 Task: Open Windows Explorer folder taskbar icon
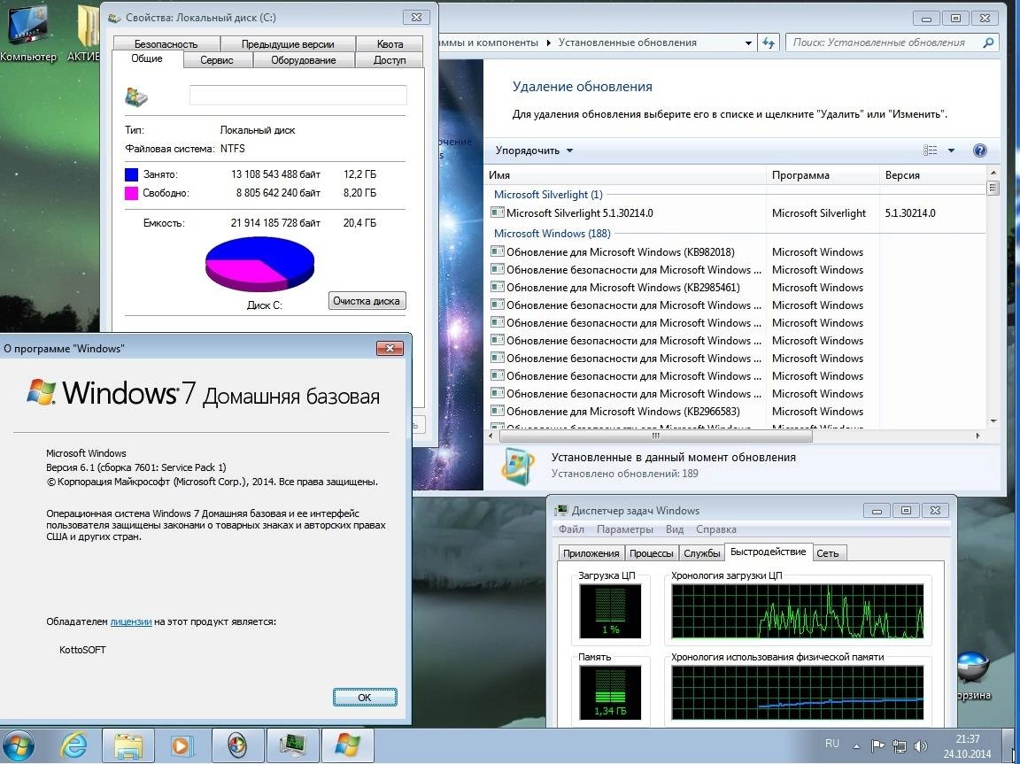click(128, 746)
